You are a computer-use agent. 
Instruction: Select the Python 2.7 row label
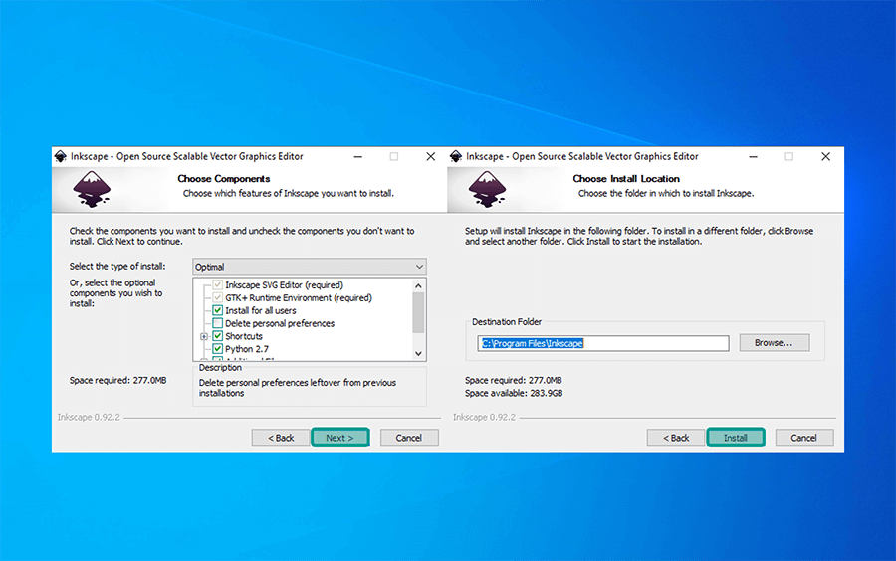tap(247, 349)
